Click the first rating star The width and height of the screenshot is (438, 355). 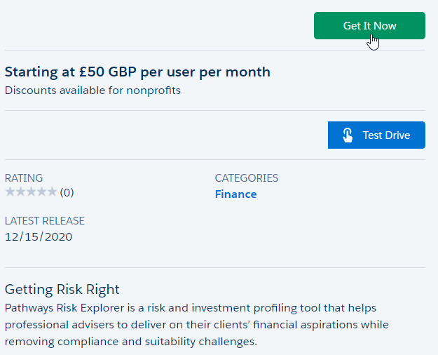point(10,192)
